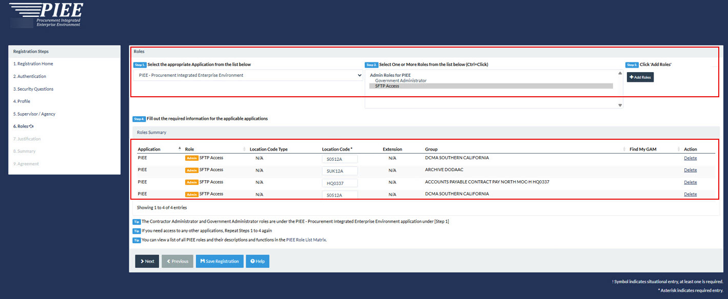Open step 6 Roles in sidebar
The height and width of the screenshot is (299, 728).
[x=24, y=126]
